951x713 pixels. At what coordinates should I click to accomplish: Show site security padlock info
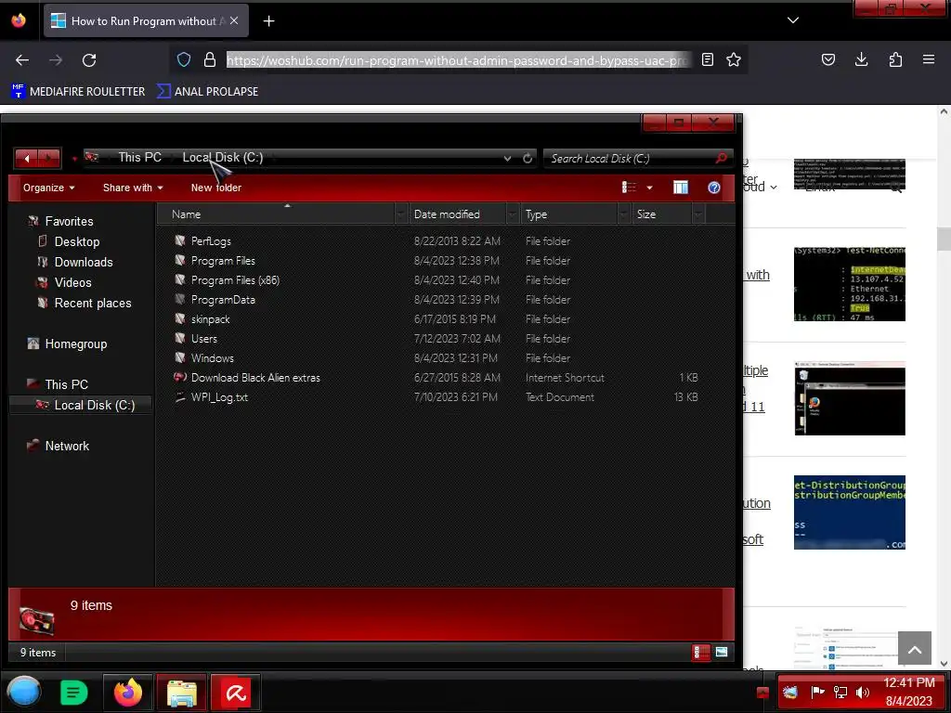210,59
